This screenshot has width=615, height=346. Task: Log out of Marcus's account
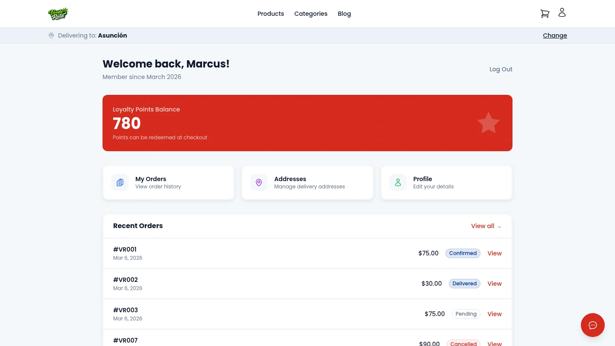(501, 69)
